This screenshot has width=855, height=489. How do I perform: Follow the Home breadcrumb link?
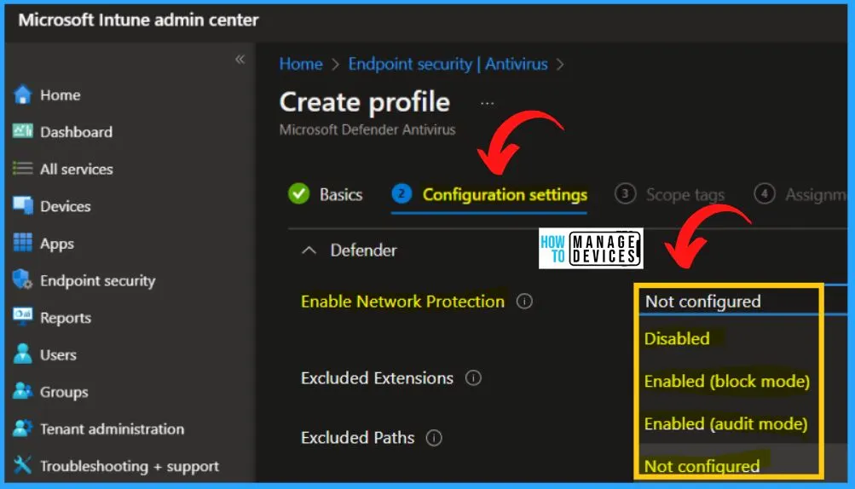[301, 65]
